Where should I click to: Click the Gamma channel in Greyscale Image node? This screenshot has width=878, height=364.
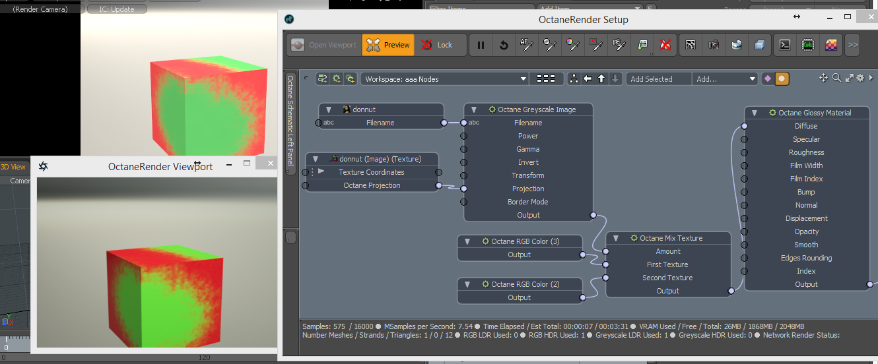(x=528, y=149)
